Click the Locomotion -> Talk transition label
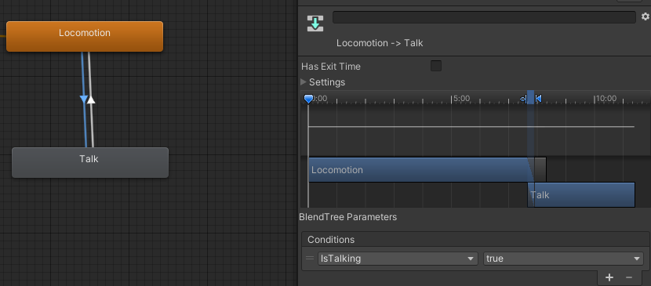The width and height of the screenshot is (651, 286). click(380, 43)
